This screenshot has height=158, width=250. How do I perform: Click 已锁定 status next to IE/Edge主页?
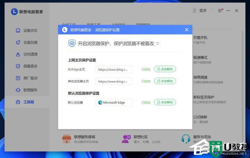pos(146,69)
